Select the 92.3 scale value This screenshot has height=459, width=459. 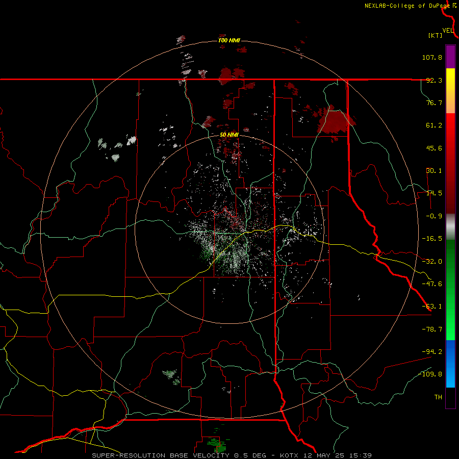pyautogui.click(x=434, y=80)
